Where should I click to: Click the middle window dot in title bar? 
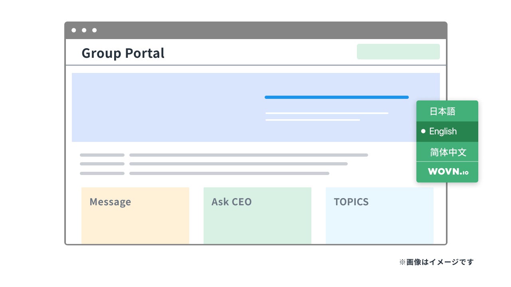[x=84, y=30]
